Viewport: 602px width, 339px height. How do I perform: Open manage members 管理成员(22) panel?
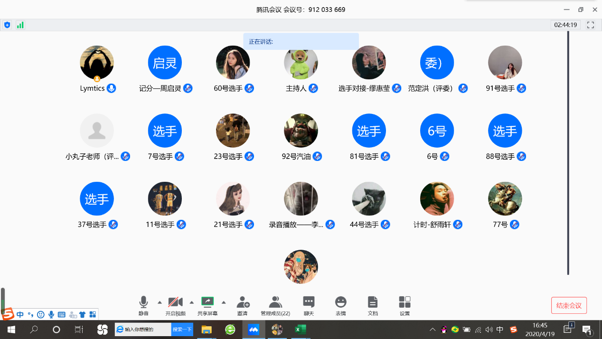[275, 302]
